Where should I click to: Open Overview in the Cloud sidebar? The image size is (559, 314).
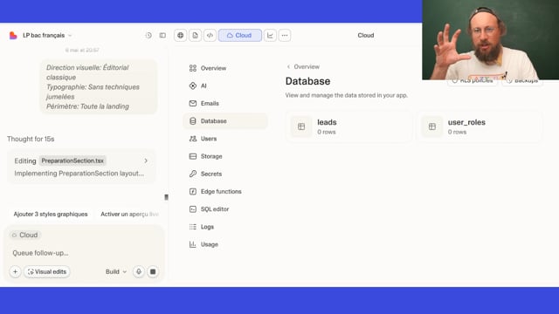[x=225, y=68]
